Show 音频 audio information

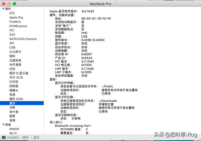coord(12,120)
